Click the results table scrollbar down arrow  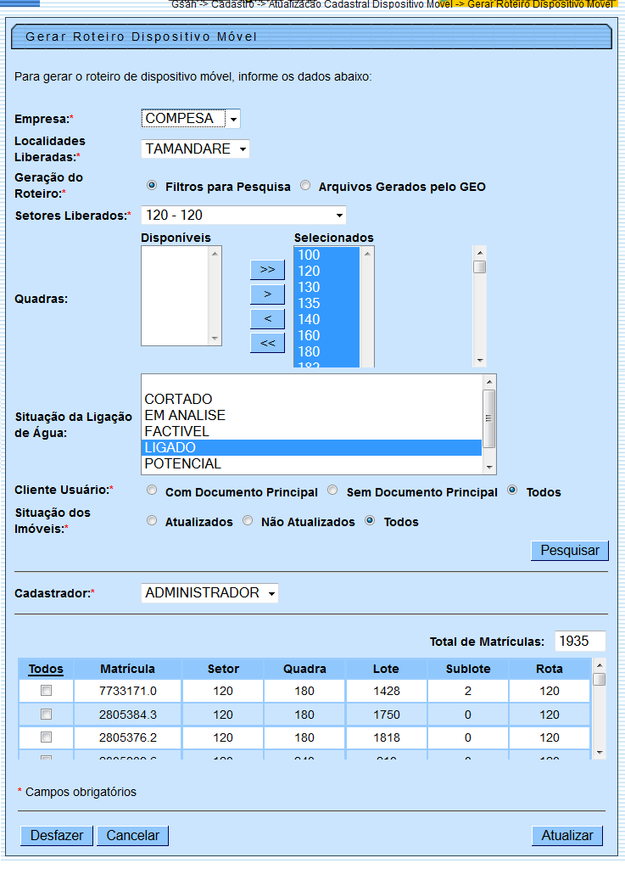600,752
